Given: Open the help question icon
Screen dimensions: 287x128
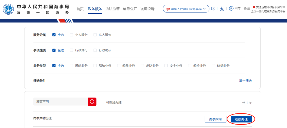Looking at the screenshot, I should pyautogui.click(x=213, y=9).
